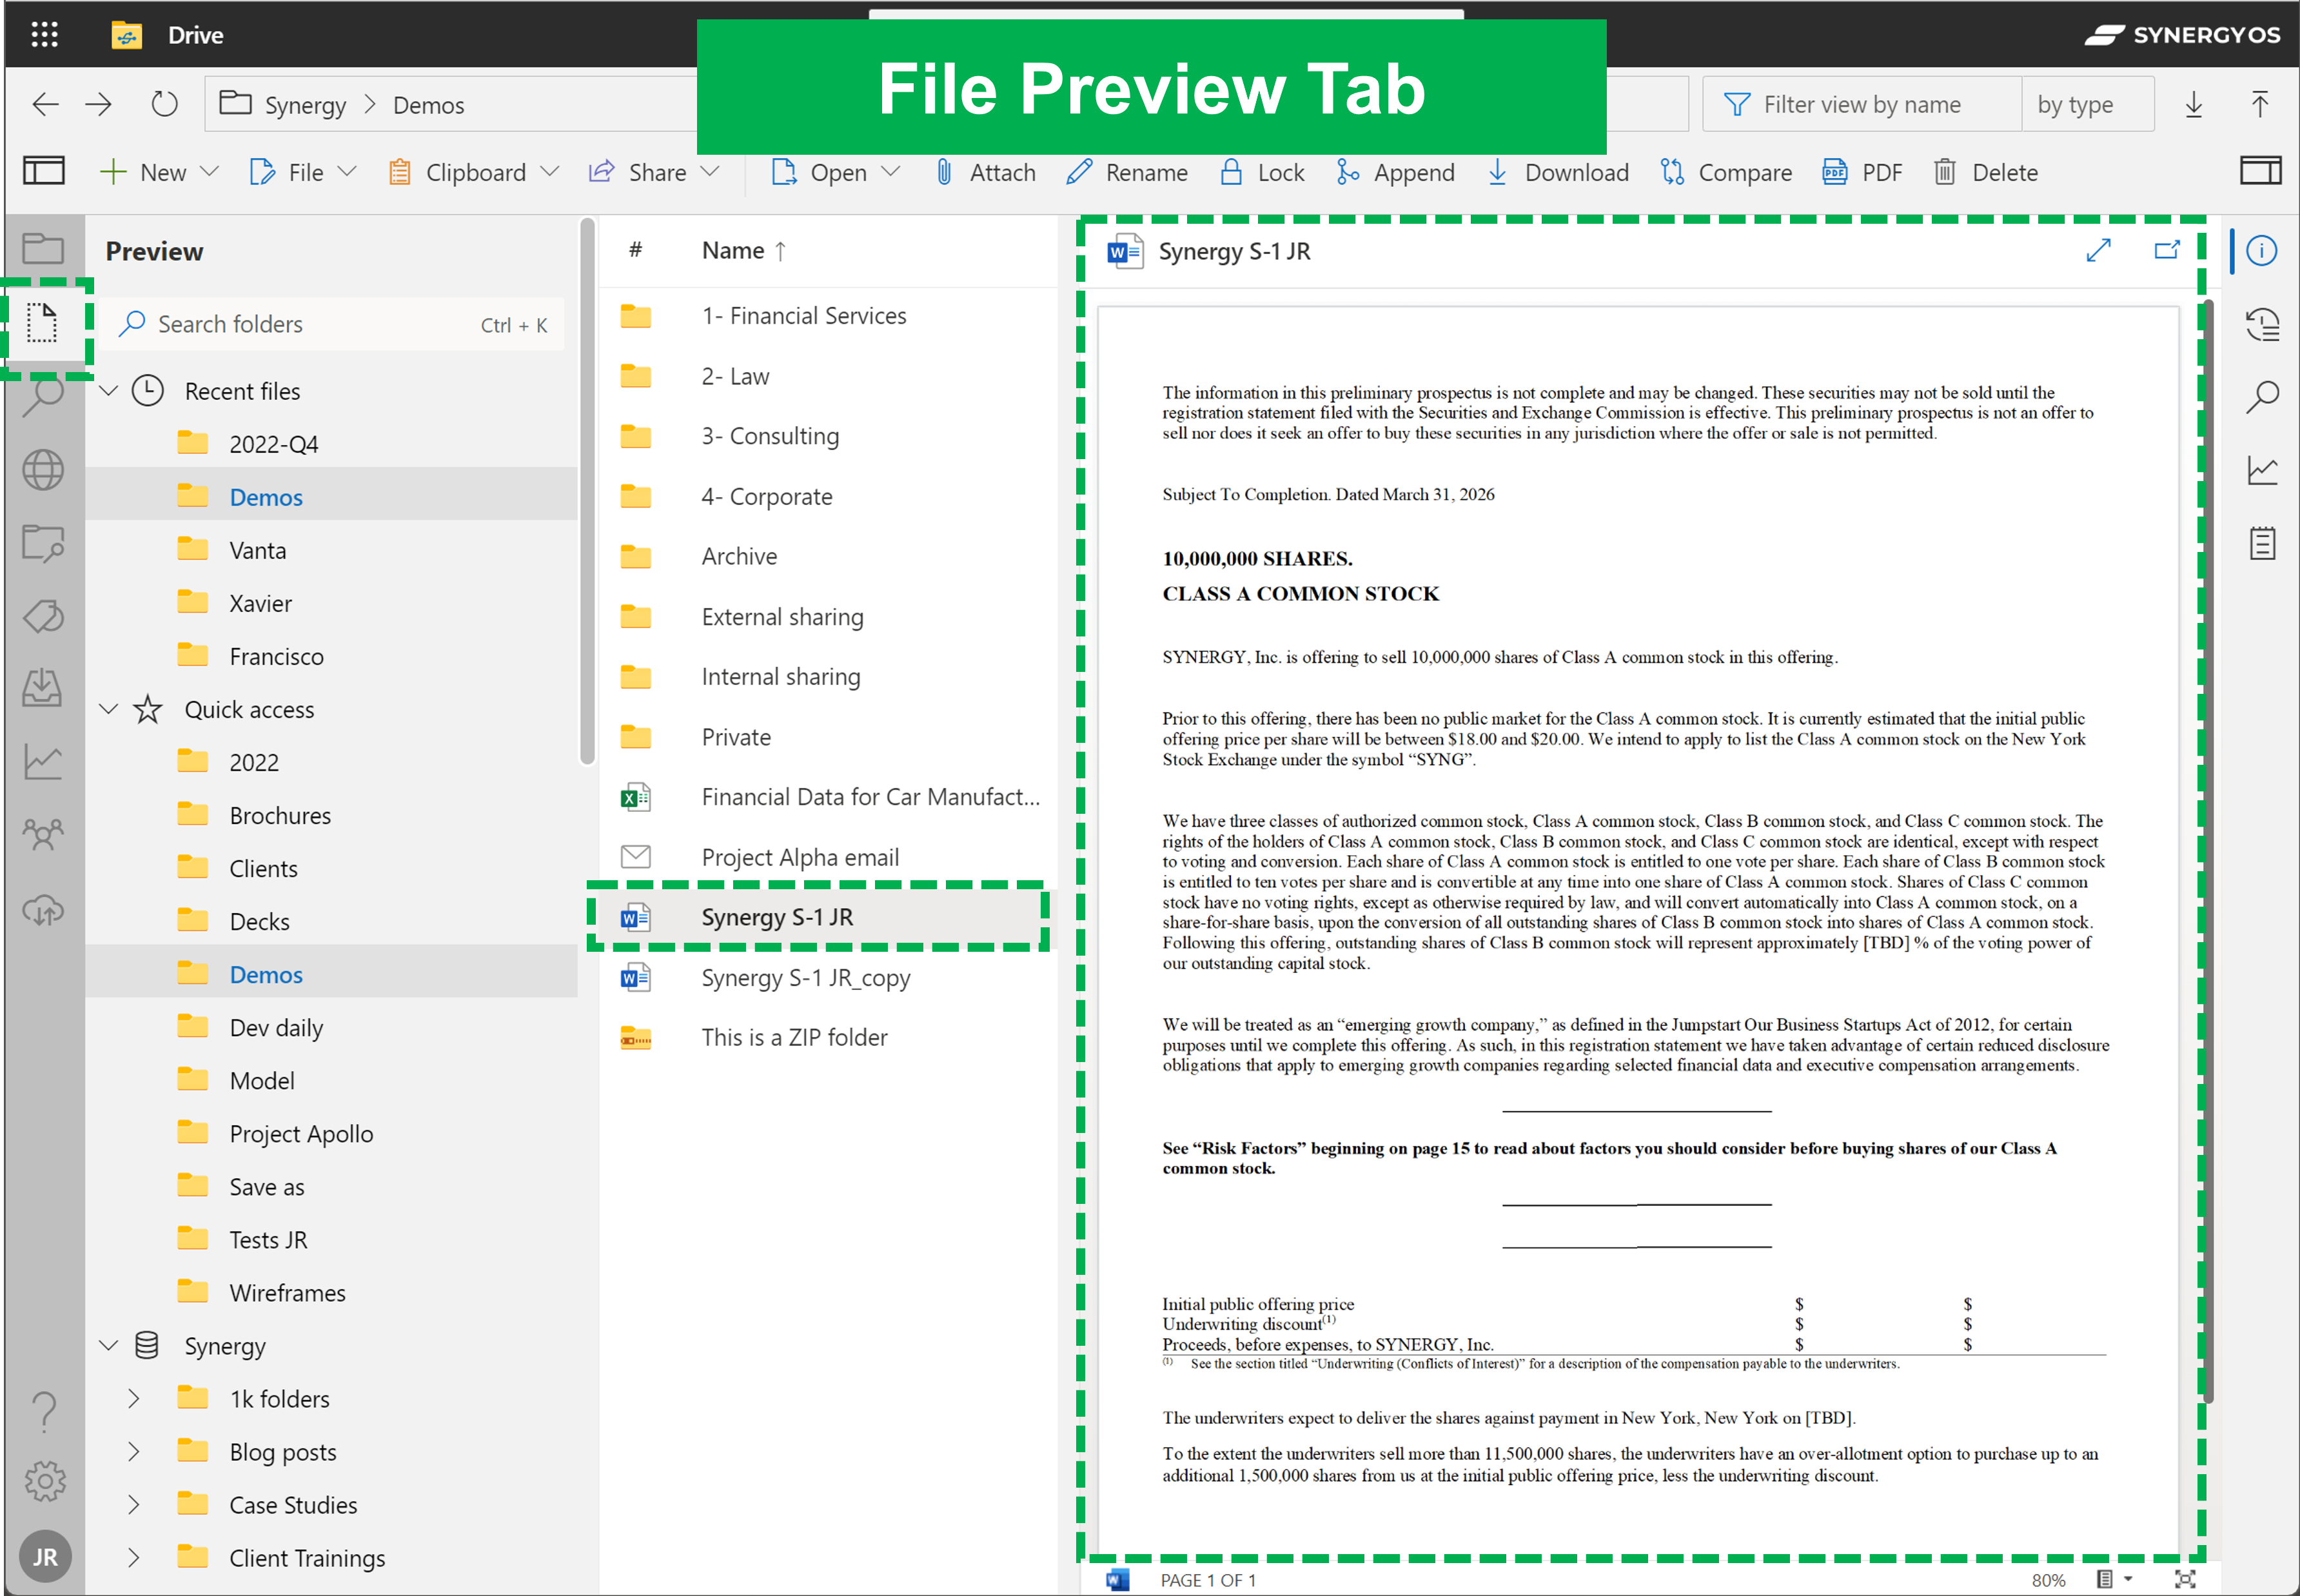2300x1596 pixels.
Task: Toggle the left panel layout icon
Action: (44, 171)
